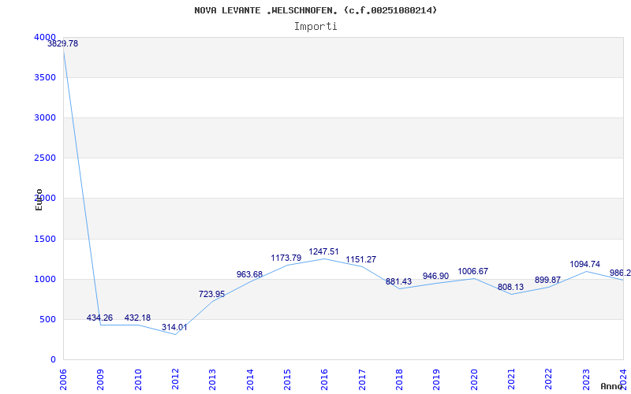Image resolution: width=631 pixels, height=394 pixels.
Task: Click the Importi chart subtitle
Action: [x=315, y=27]
